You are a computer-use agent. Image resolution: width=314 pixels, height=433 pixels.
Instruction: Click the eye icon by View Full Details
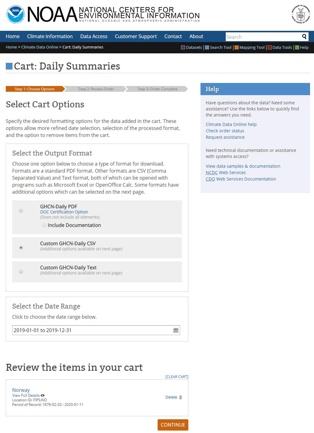[x=43, y=395]
